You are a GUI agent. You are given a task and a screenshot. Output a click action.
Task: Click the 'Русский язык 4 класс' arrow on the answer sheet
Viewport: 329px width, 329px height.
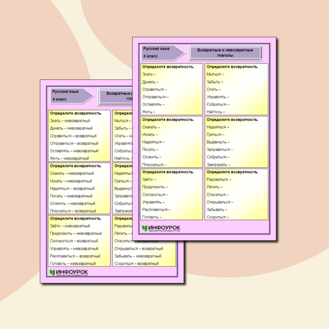click(x=71, y=95)
